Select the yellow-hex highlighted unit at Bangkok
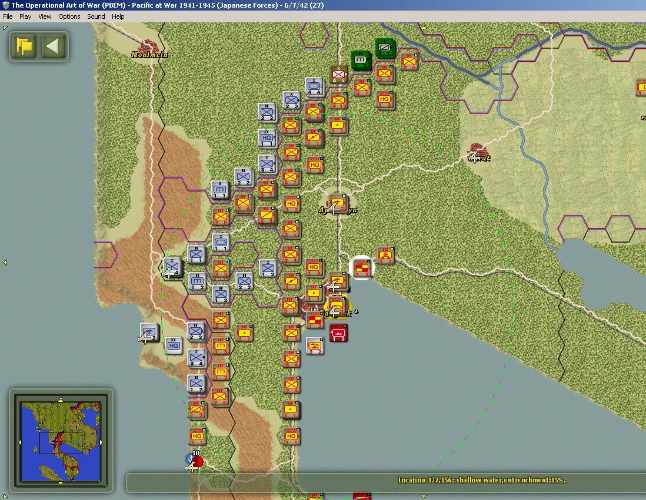Viewport: 646px width, 500px height. [x=337, y=307]
